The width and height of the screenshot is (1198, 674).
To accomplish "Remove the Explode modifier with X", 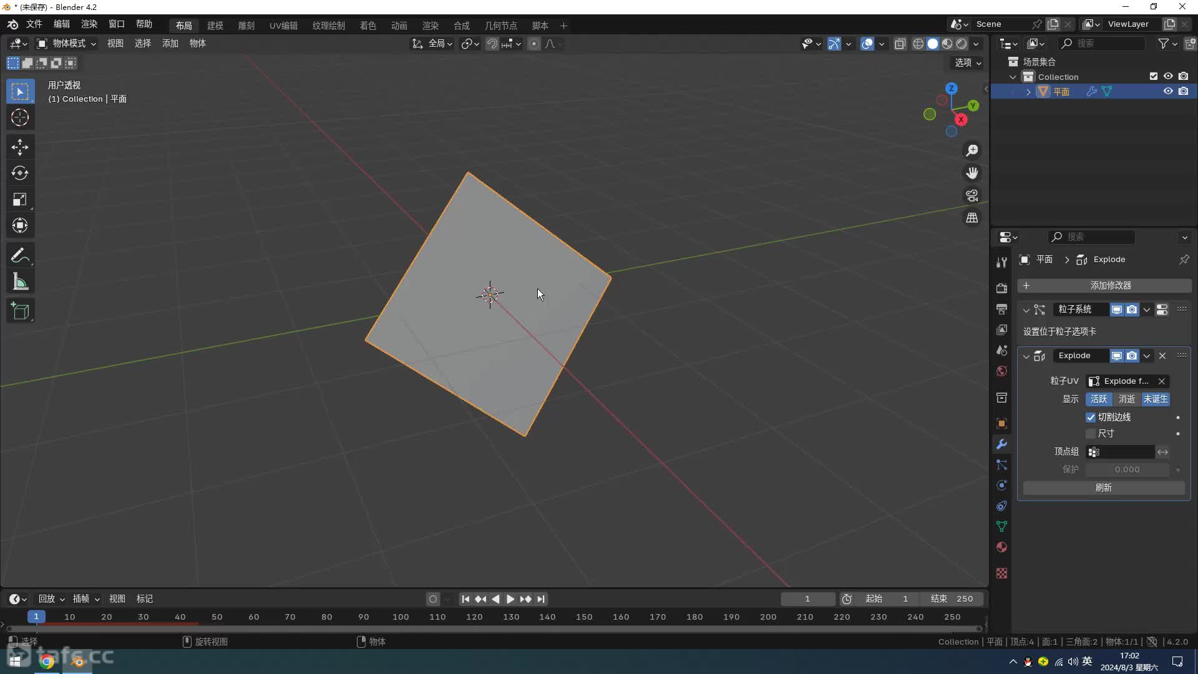I will coord(1162,356).
